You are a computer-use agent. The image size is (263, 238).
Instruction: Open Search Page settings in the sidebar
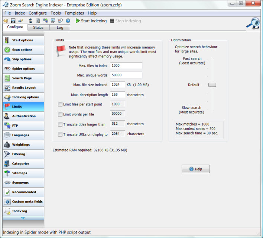tap(23, 78)
